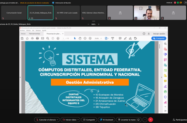This screenshot has height=123, width=187.
Task: End the meeting with red X button
Action: click(x=151, y=120)
